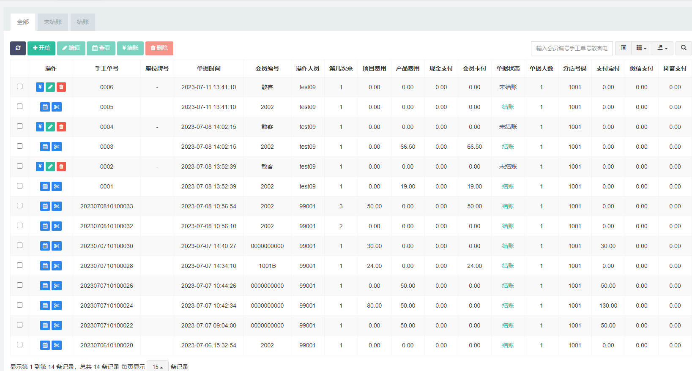The width and height of the screenshot is (692, 371).
Task: Check the box for order 0006
Action: 19,86
